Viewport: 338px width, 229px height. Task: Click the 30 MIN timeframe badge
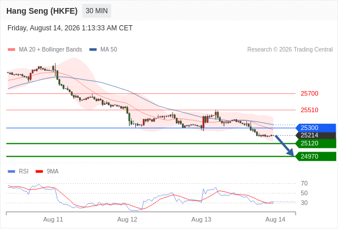pyautogui.click(x=97, y=11)
